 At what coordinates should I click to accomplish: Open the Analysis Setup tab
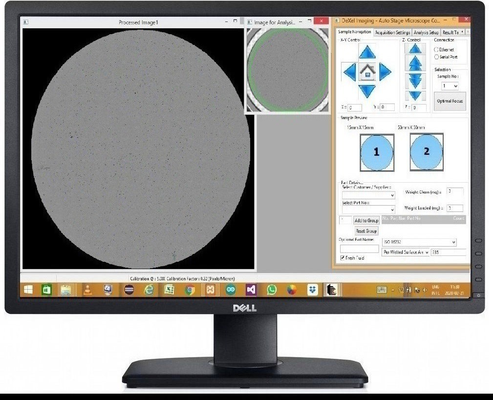coord(426,33)
